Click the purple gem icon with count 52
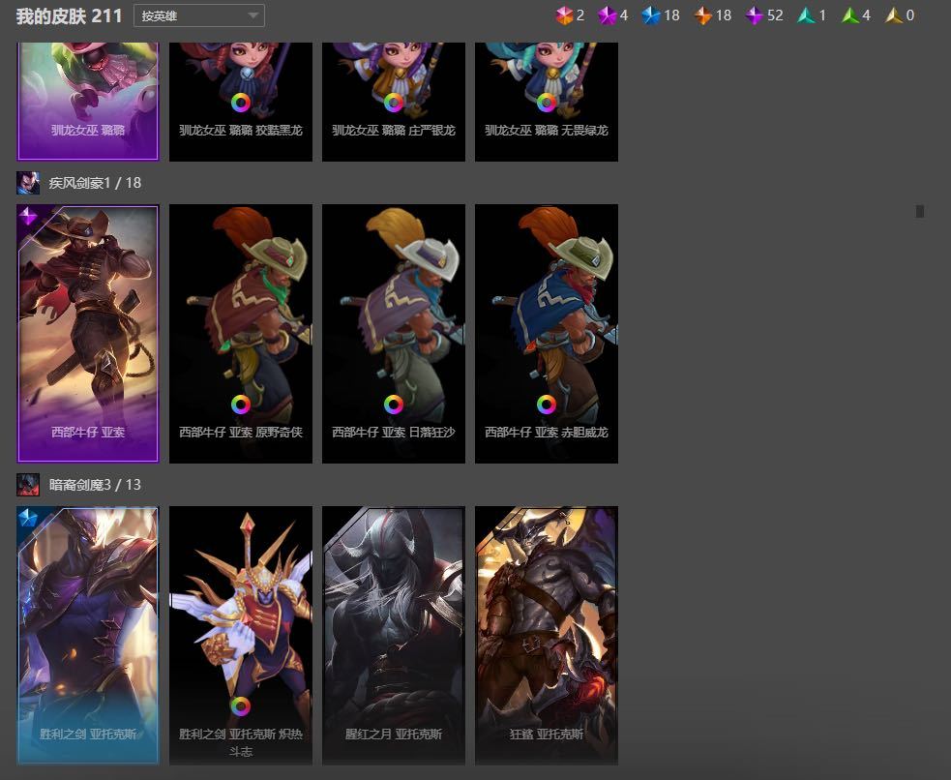 pyautogui.click(x=754, y=15)
